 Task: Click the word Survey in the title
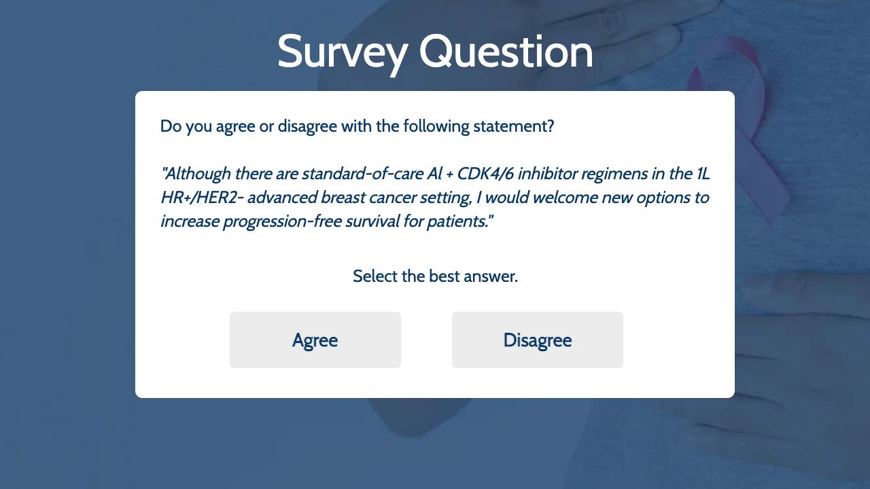click(342, 53)
